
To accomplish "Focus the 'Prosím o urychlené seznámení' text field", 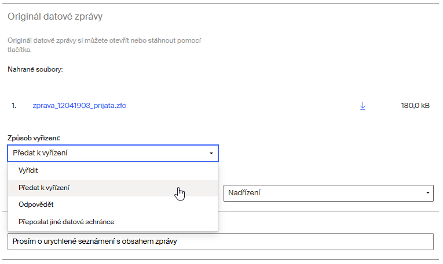I will 220,241.
